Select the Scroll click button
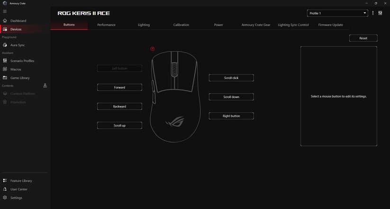The height and width of the screenshot is (209, 390). tap(231, 78)
